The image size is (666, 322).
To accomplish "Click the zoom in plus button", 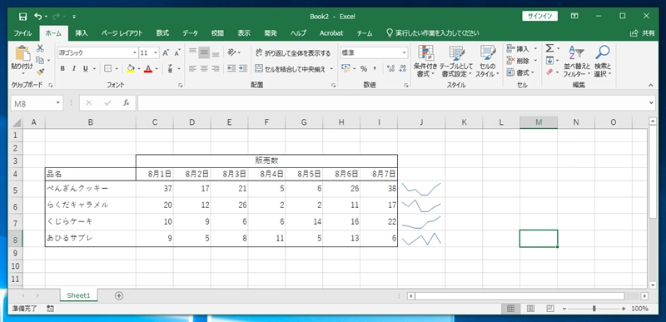I will pos(623,309).
